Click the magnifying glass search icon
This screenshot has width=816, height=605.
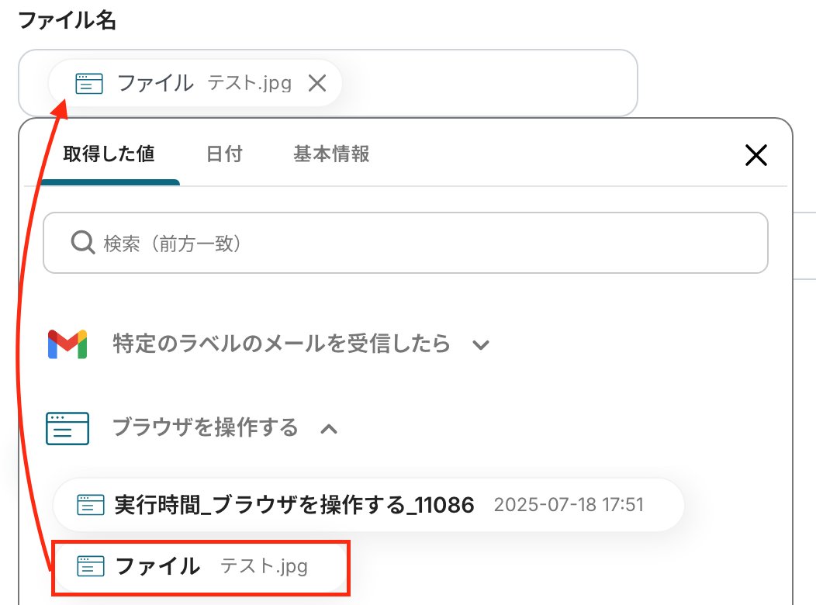[82, 244]
